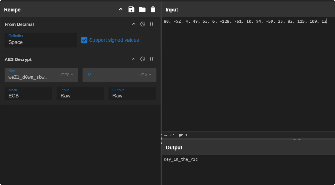
Task: Change IV encoding from HEX
Action: [x=145, y=75]
